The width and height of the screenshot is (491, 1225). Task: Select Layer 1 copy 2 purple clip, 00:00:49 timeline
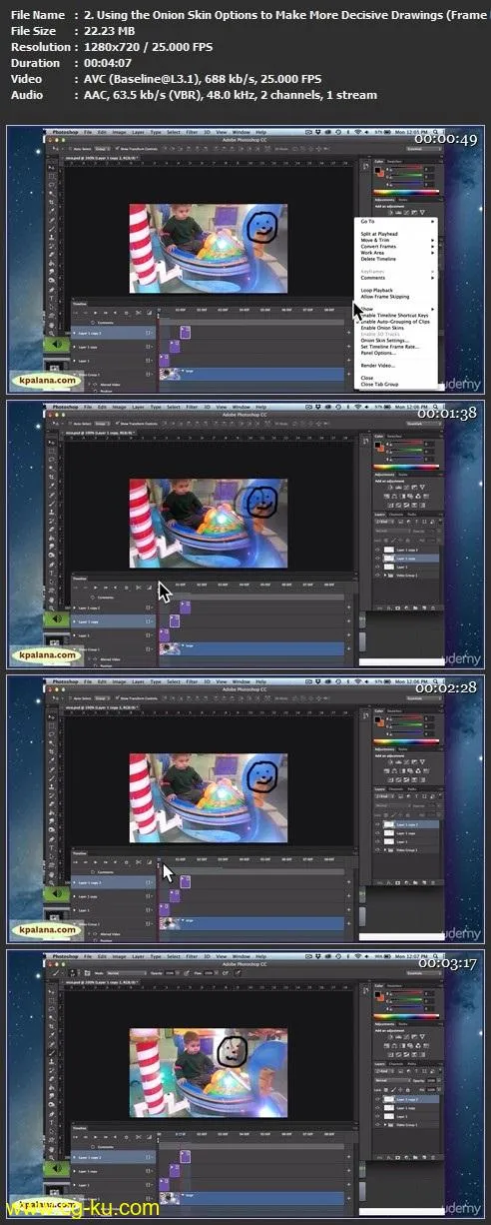185,333
